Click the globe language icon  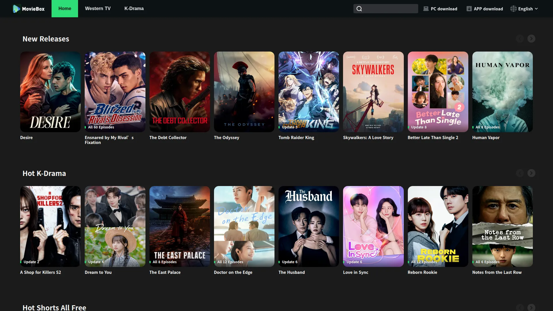(x=513, y=9)
